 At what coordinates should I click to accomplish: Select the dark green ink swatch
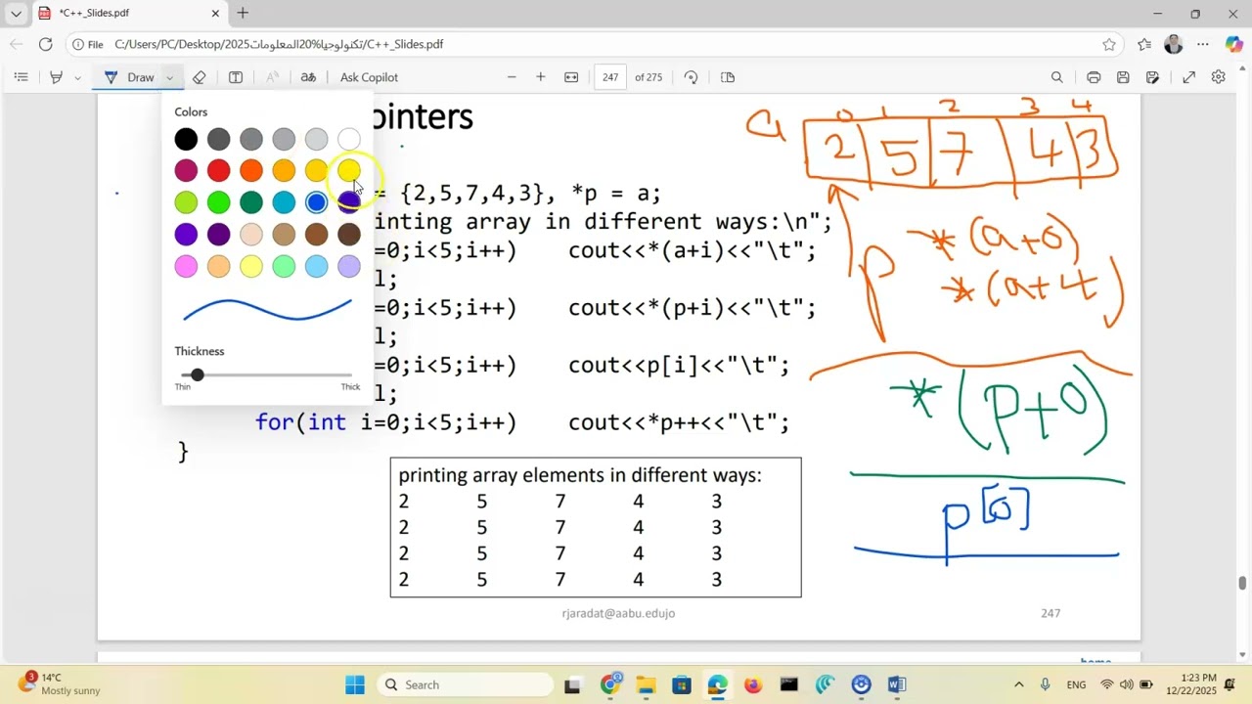pyautogui.click(x=251, y=202)
